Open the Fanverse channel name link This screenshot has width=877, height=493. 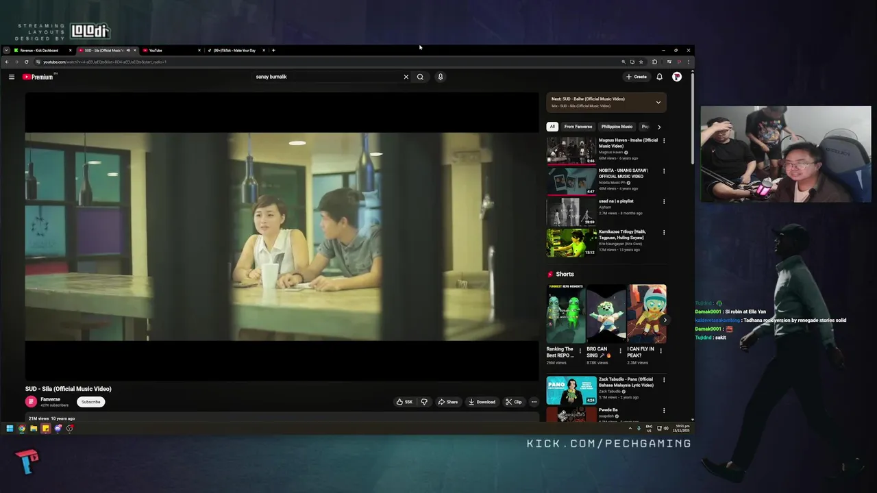(50, 399)
